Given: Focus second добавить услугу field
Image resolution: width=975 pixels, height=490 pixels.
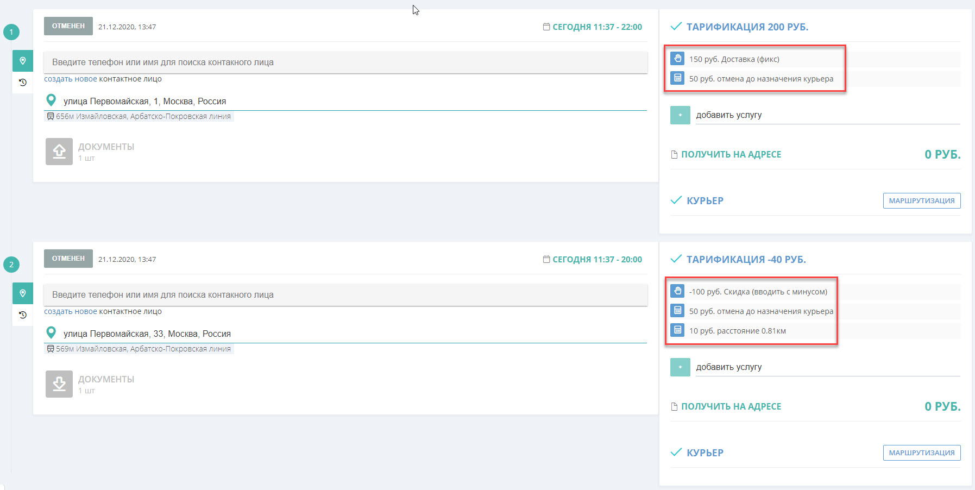Looking at the screenshot, I should 828,367.
